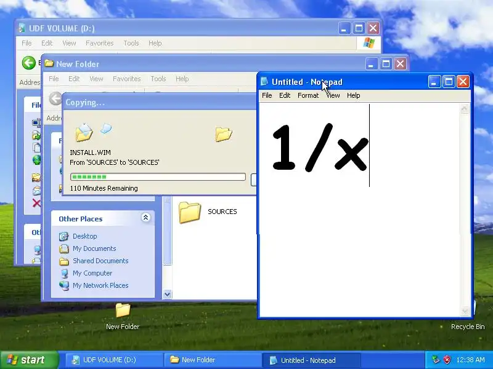Click Windows flag logo in UDF VOLUME window
This screenshot has height=369, width=493.
369,43
